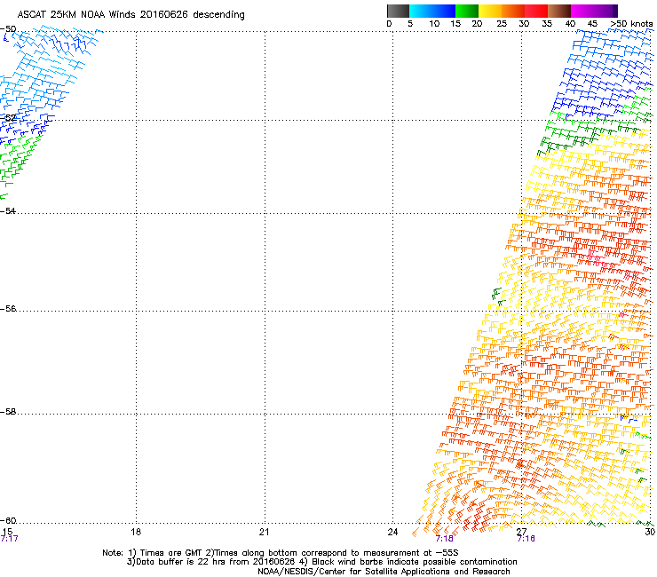Click the legend label '10'
This screenshot has width=657, height=577.
pyautogui.click(x=434, y=24)
